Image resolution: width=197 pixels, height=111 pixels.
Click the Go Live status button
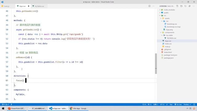[x=178, y=105]
